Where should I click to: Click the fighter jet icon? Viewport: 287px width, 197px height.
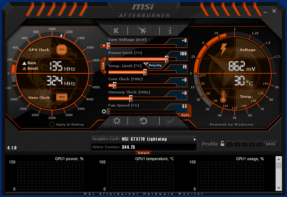pyautogui.click(x=143, y=30)
